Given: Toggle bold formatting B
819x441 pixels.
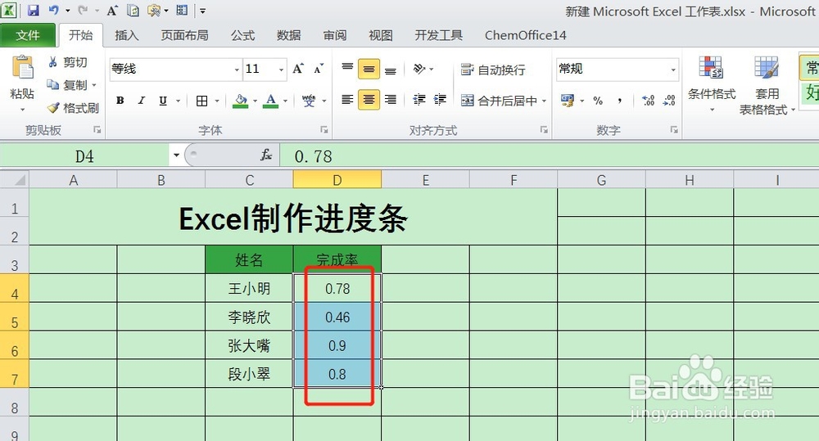Looking at the screenshot, I should (120, 101).
